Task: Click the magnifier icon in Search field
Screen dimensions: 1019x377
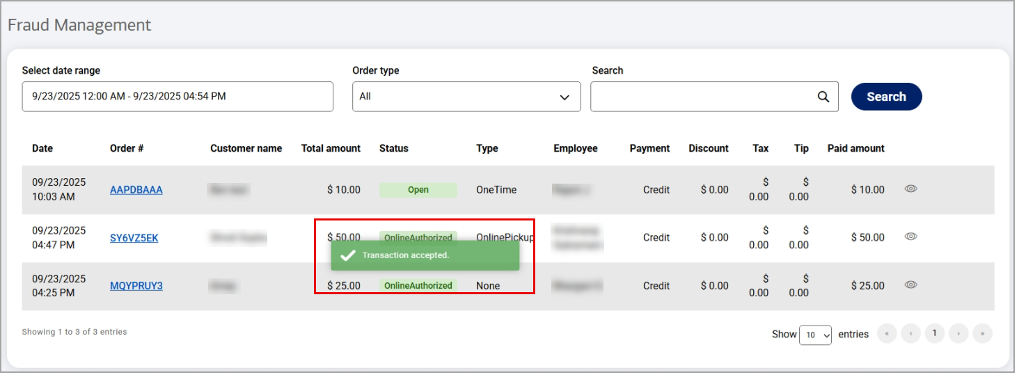Action: coord(823,97)
